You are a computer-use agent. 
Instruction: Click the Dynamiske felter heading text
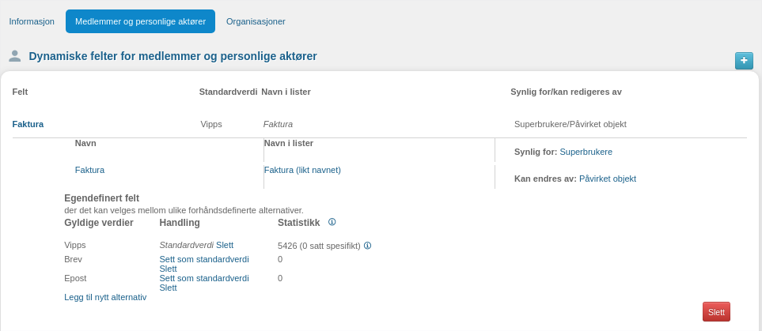point(172,56)
